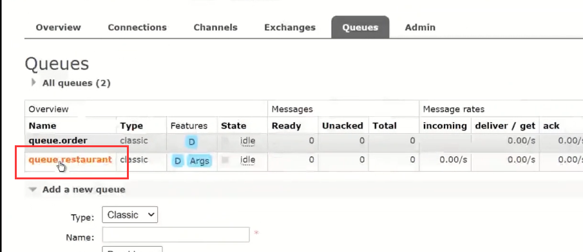Viewport: 583px width, 252px height.
Task: Switch to the Overview tab
Action: coord(58,28)
